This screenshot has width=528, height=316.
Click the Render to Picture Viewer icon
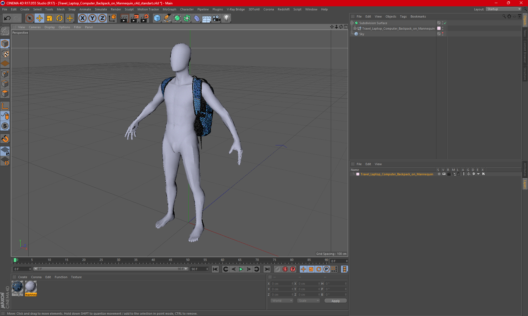tap(134, 18)
